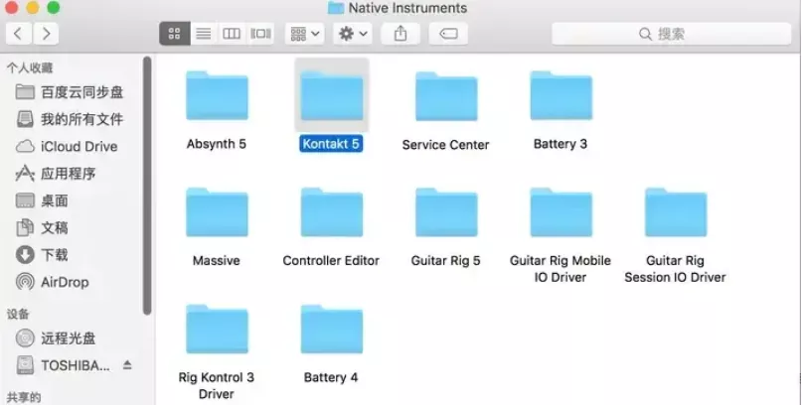
Task: Select the Battery 4 folder icon
Action: pyautogui.click(x=332, y=329)
